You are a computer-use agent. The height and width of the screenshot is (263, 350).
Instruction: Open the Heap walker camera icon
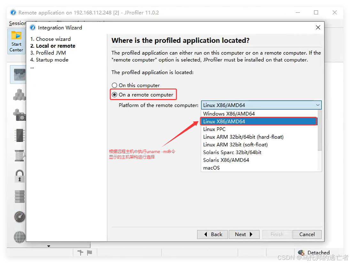19,115
